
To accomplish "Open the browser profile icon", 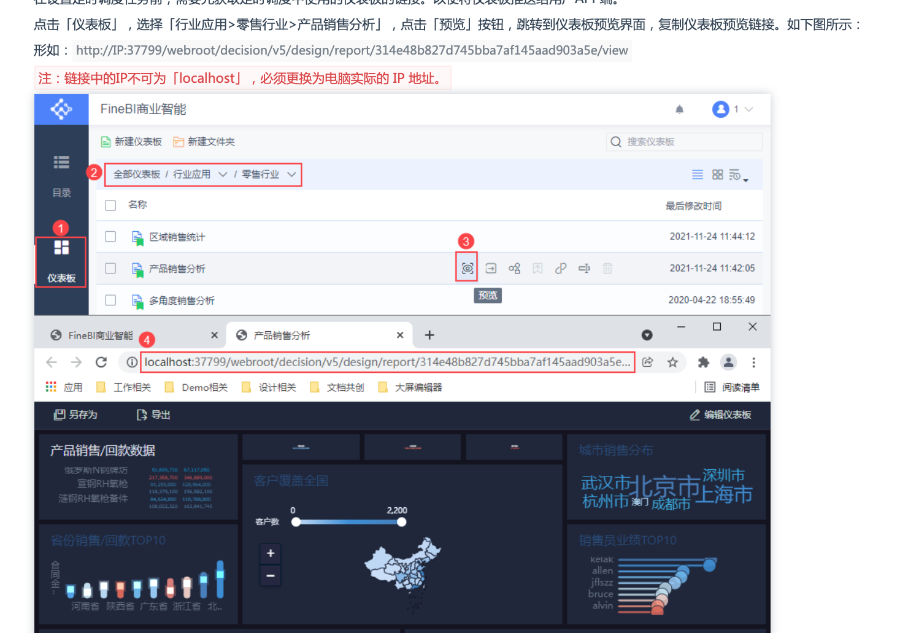I will click(x=728, y=363).
